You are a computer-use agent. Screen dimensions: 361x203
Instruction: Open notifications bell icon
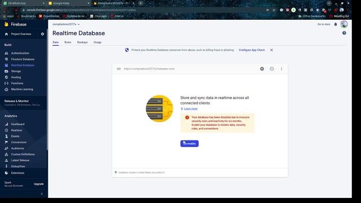point(336,24)
